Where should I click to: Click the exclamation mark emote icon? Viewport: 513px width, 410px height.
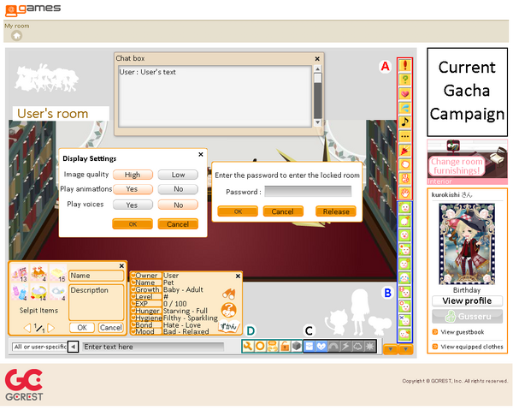point(405,65)
